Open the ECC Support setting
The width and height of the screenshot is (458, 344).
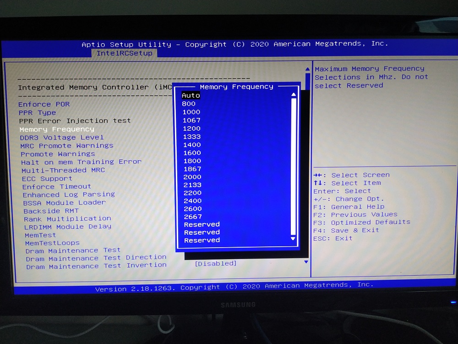(x=47, y=178)
